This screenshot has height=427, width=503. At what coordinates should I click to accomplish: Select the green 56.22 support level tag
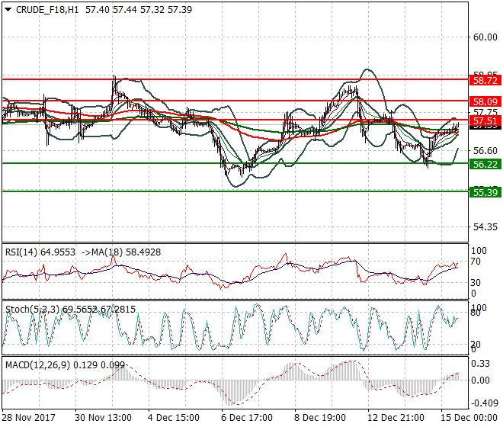[485, 164]
